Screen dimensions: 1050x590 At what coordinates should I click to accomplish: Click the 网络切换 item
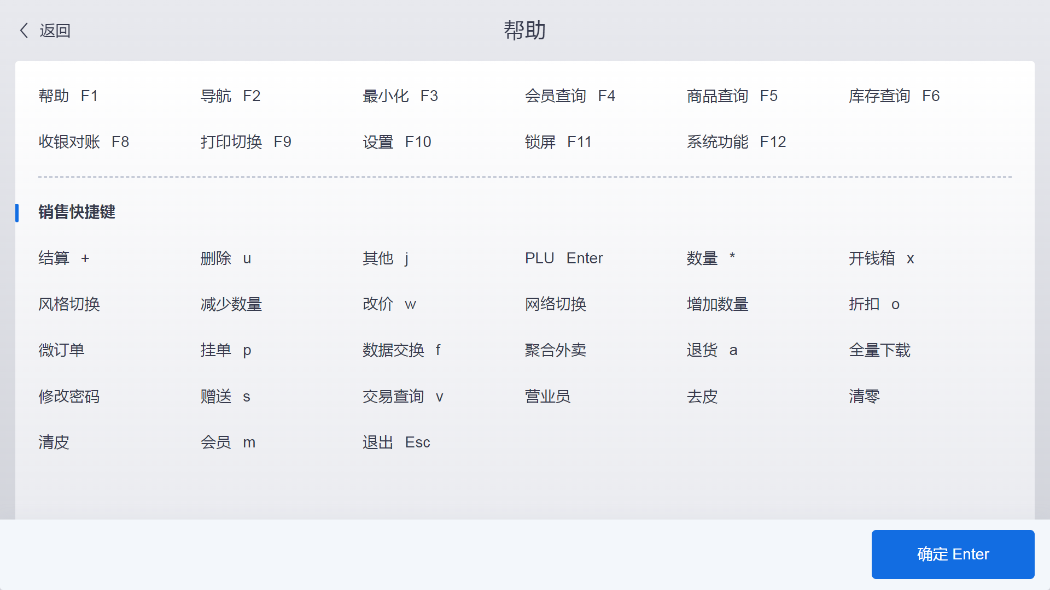point(556,304)
